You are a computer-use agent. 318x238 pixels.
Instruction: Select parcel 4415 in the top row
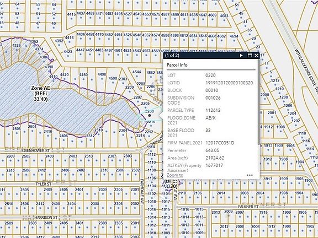click(71, 14)
